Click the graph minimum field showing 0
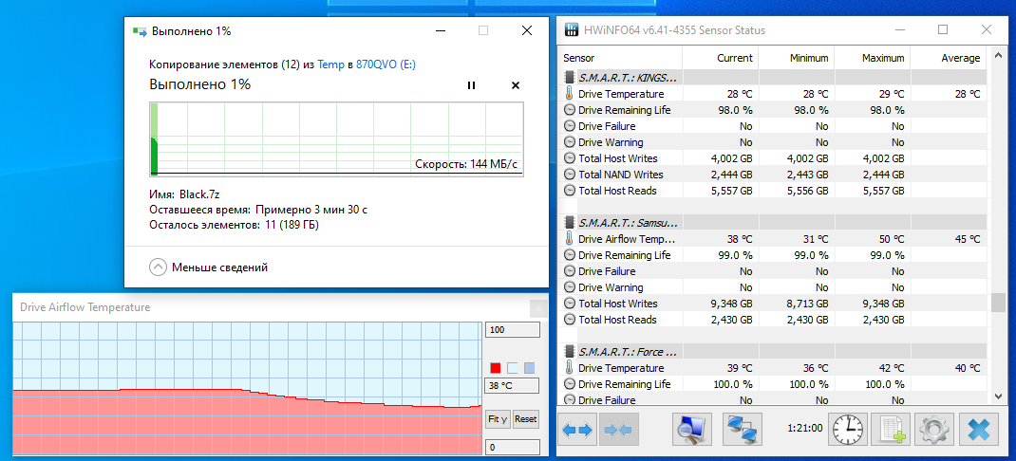The image size is (1016, 461). (513, 448)
